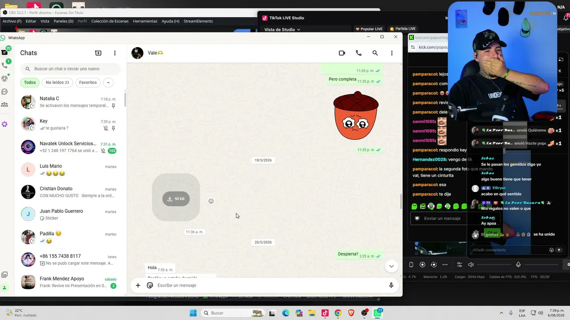Filter chats by No leídos
The image size is (570, 320).
[57, 82]
